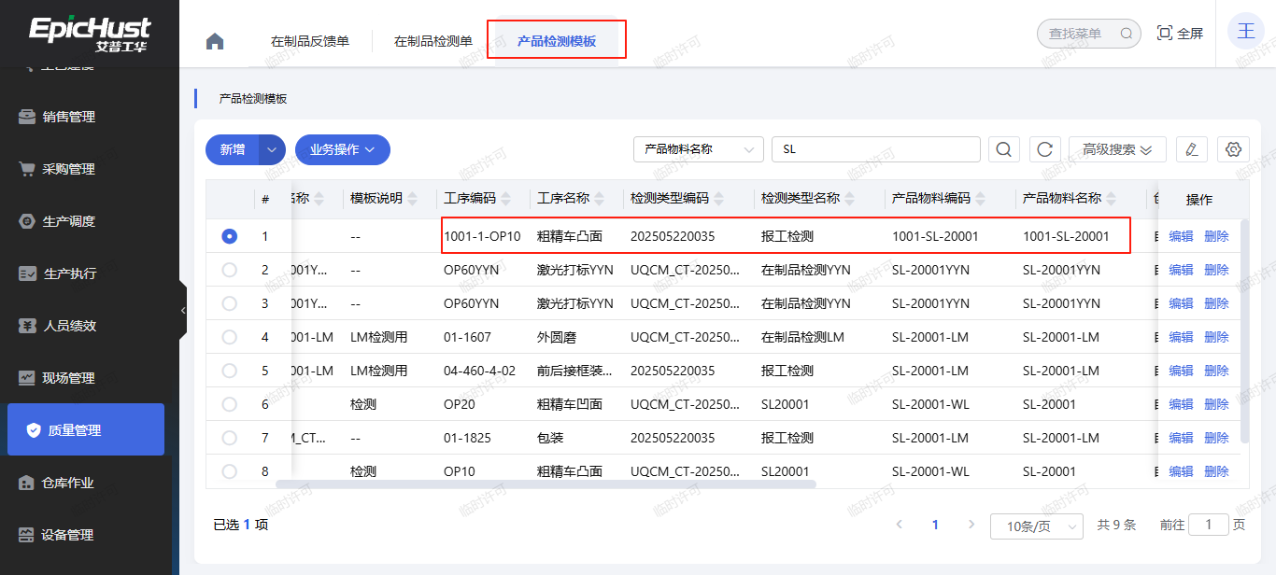Click the edit pencil icon button
The image size is (1276, 575).
1191,149
